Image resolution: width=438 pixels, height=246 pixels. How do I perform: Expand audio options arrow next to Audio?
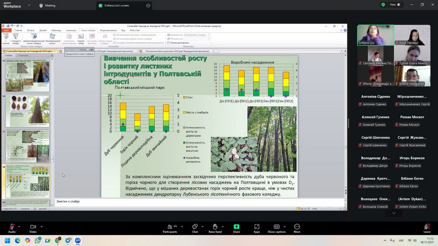click(19, 226)
